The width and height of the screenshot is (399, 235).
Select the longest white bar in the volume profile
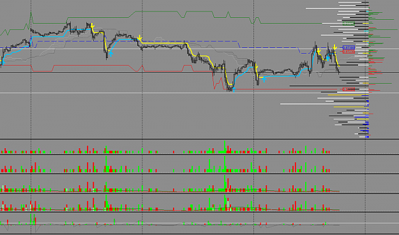324,104
